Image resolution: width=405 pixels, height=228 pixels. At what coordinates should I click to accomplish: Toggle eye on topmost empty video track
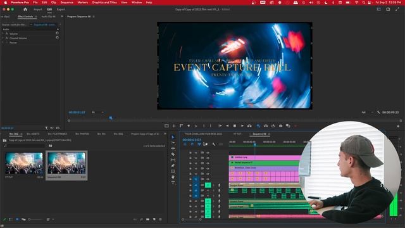pyautogui.click(x=208, y=153)
